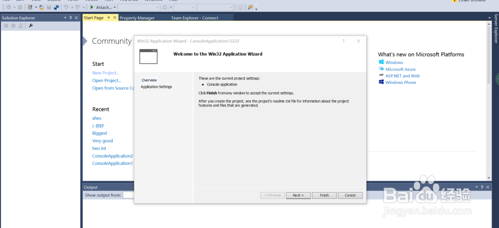Click the Cancel button in the wizard
The width and height of the screenshot is (499, 228).
pos(350,195)
